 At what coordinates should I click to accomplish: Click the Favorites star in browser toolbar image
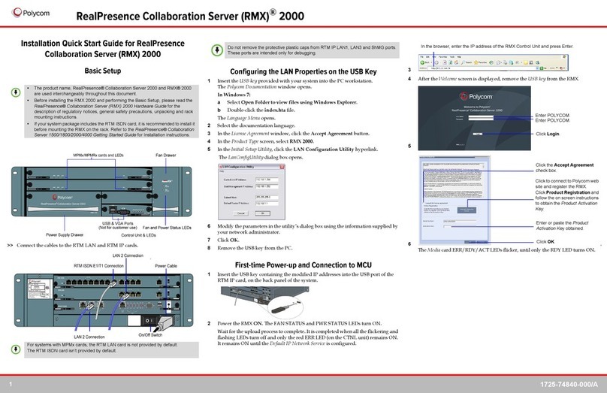(476, 62)
